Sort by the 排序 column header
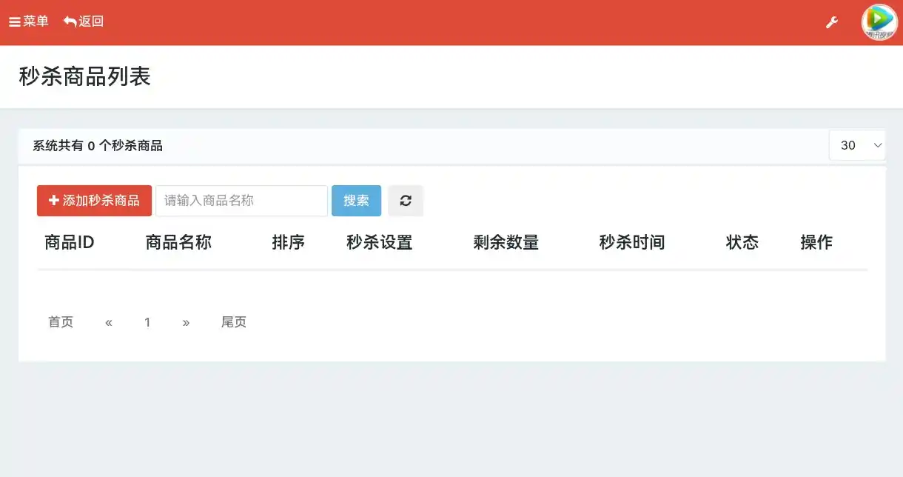903x477 pixels. [289, 242]
